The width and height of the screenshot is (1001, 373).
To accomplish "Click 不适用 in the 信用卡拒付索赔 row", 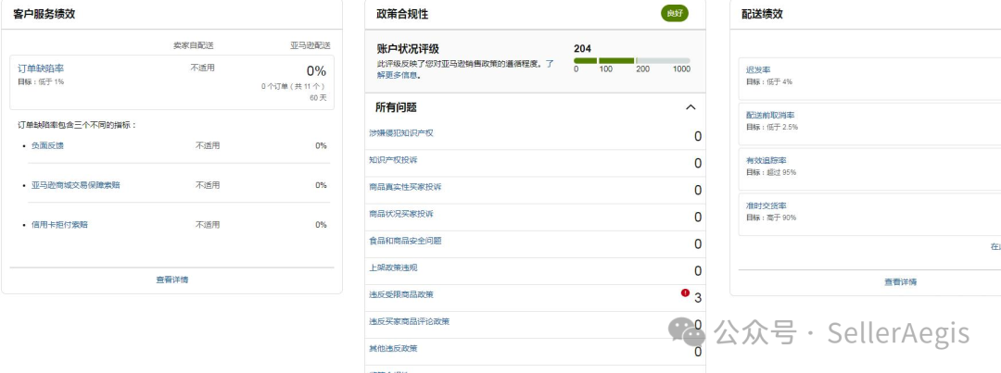I will point(208,224).
